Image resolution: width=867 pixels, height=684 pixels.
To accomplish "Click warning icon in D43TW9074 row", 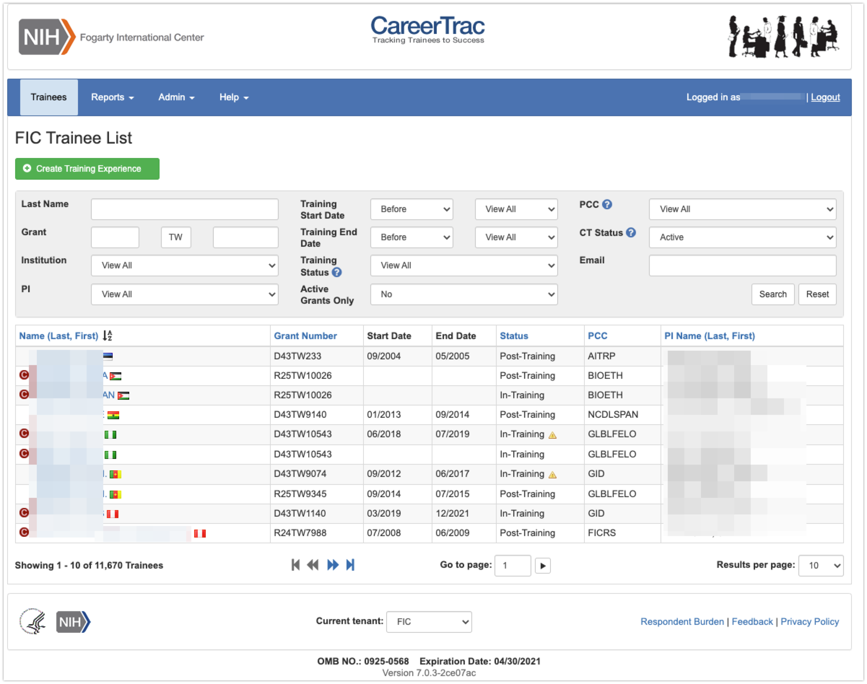I will coord(553,475).
